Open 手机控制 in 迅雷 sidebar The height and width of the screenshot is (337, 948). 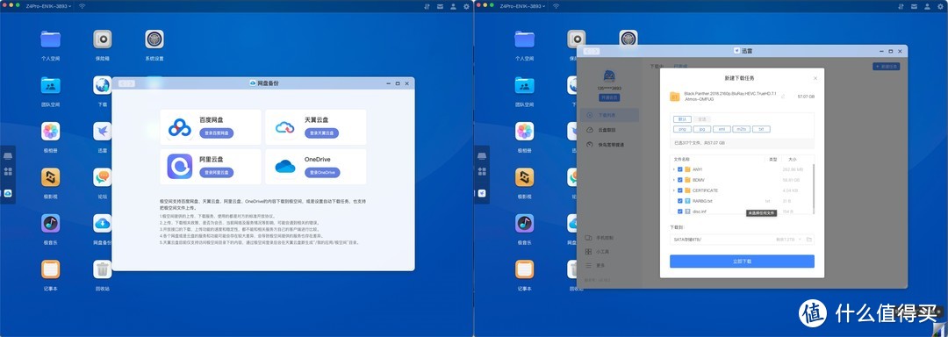pos(600,238)
